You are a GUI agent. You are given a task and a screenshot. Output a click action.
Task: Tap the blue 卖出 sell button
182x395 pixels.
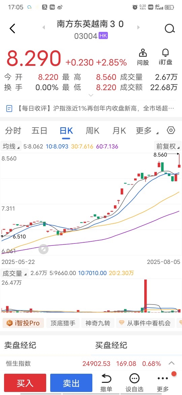[71, 383]
